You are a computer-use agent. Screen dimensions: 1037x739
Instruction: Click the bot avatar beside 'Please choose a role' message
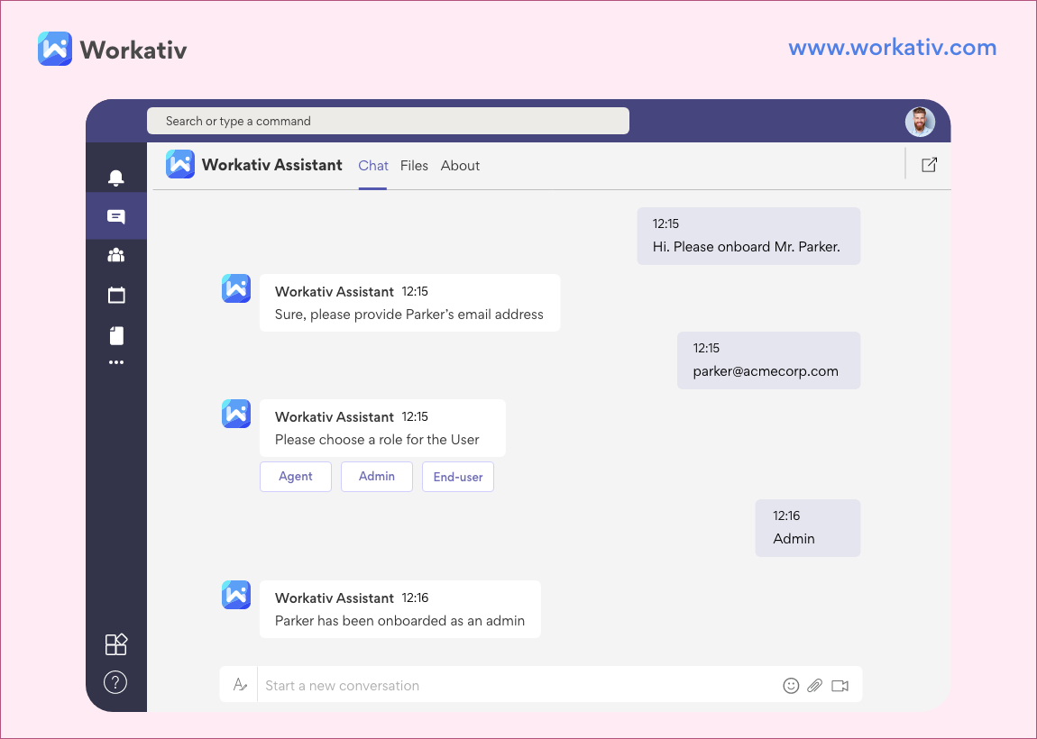coord(236,414)
